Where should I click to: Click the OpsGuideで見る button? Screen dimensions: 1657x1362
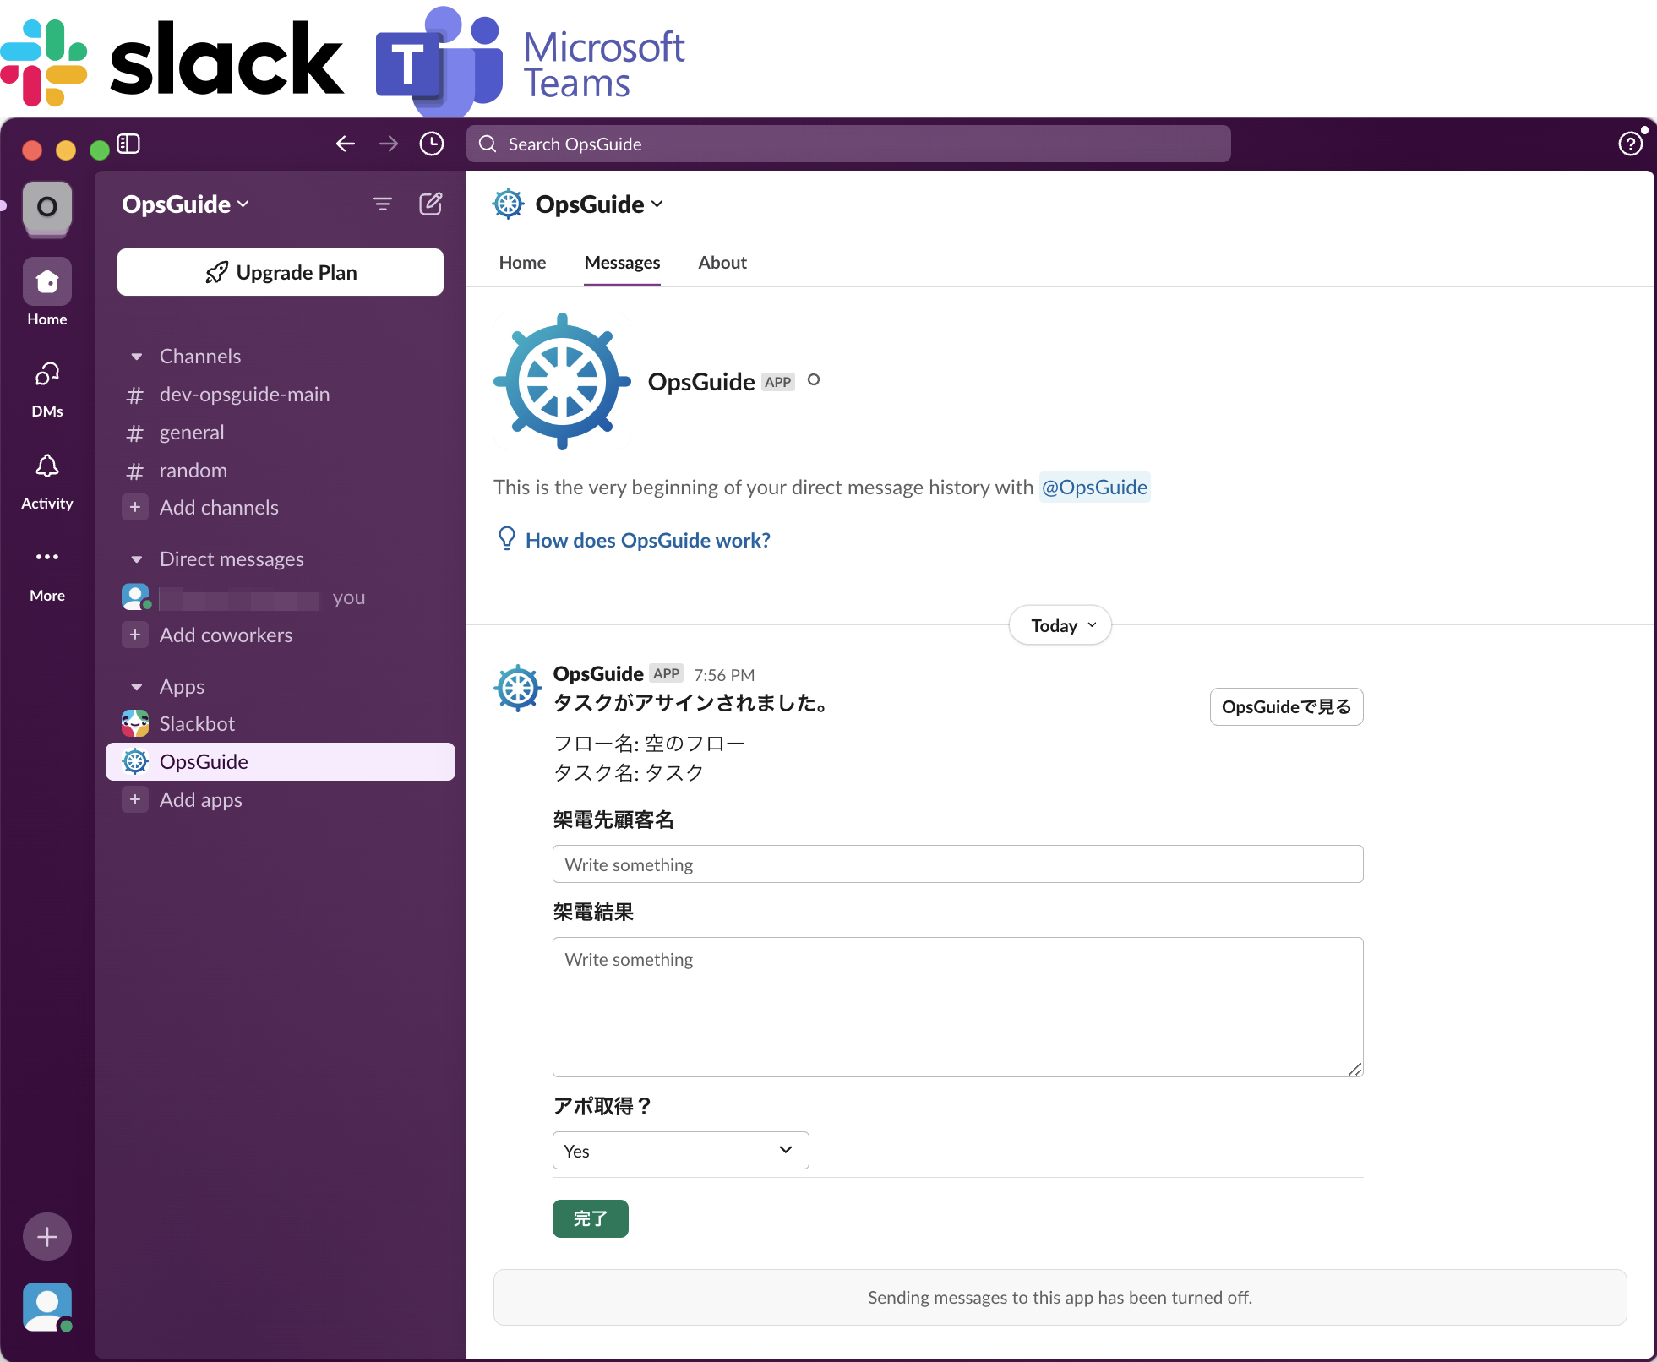point(1286,706)
